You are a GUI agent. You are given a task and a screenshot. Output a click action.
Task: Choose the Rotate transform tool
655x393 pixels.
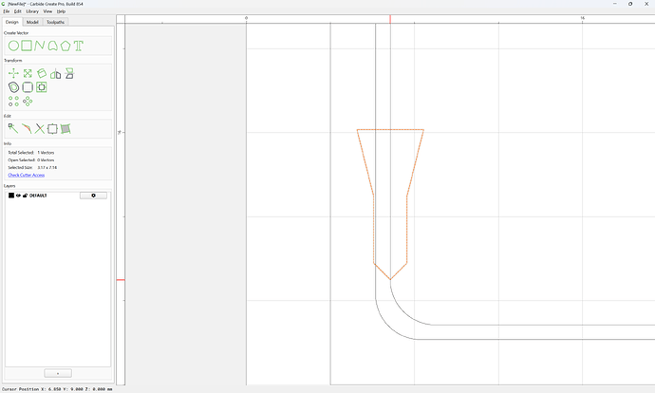pos(42,73)
